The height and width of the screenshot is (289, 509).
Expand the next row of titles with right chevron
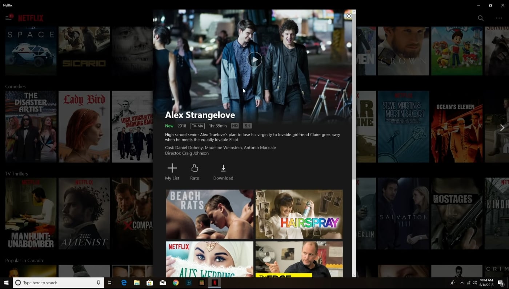pos(502,128)
